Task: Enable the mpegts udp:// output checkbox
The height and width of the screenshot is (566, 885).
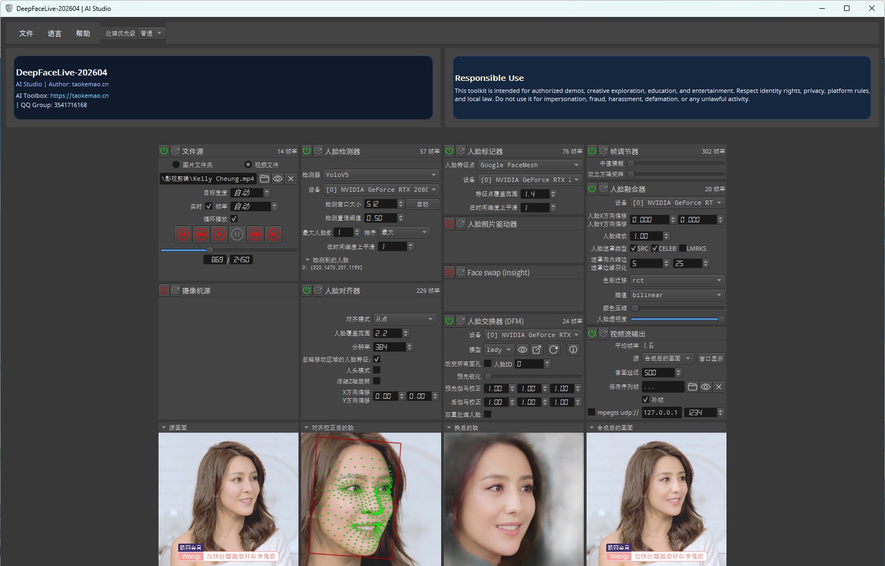Action: tap(591, 412)
